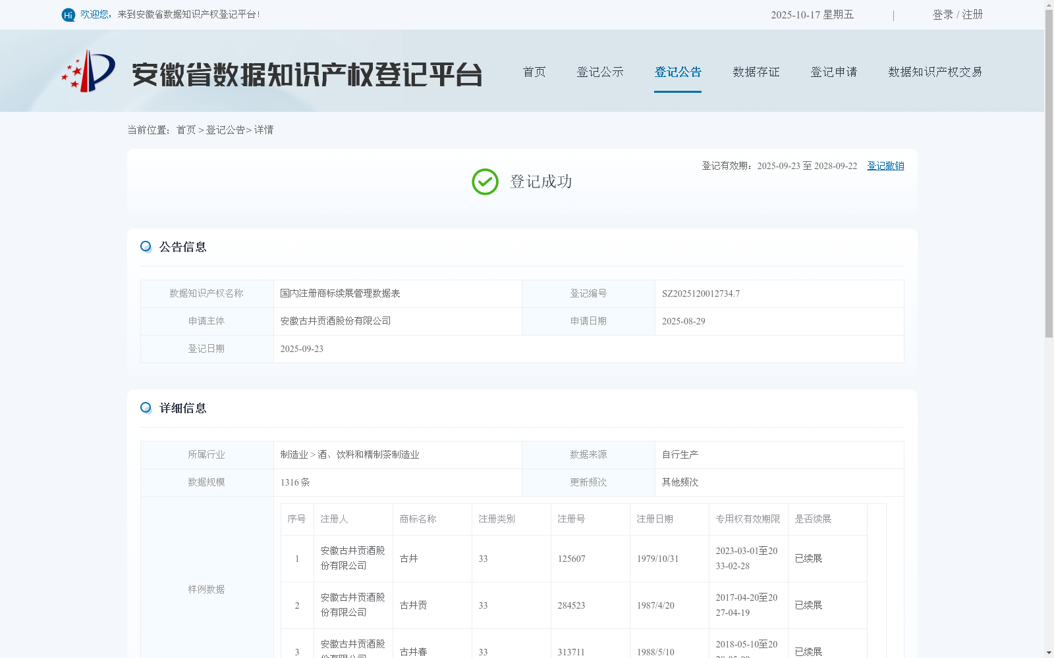The width and height of the screenshot is (1054, 658).
Task: Click the date 2025-10-17 星期五 in header
Action: tap(812, 14)
